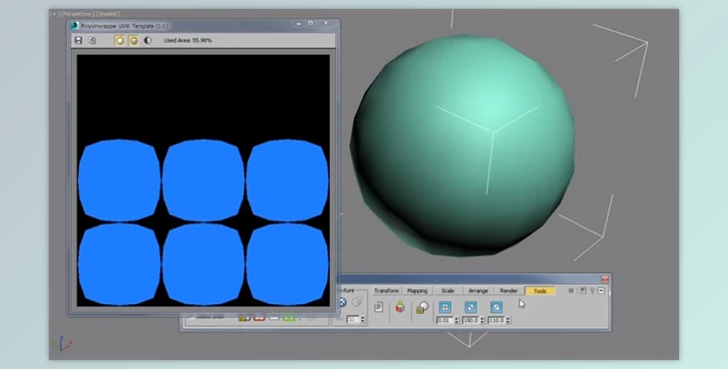The height and width of the screenshot is (369, 728).
Task: Click the grid icon right of Tools tab
Action: pyautogui.click(x=571, y=290)
